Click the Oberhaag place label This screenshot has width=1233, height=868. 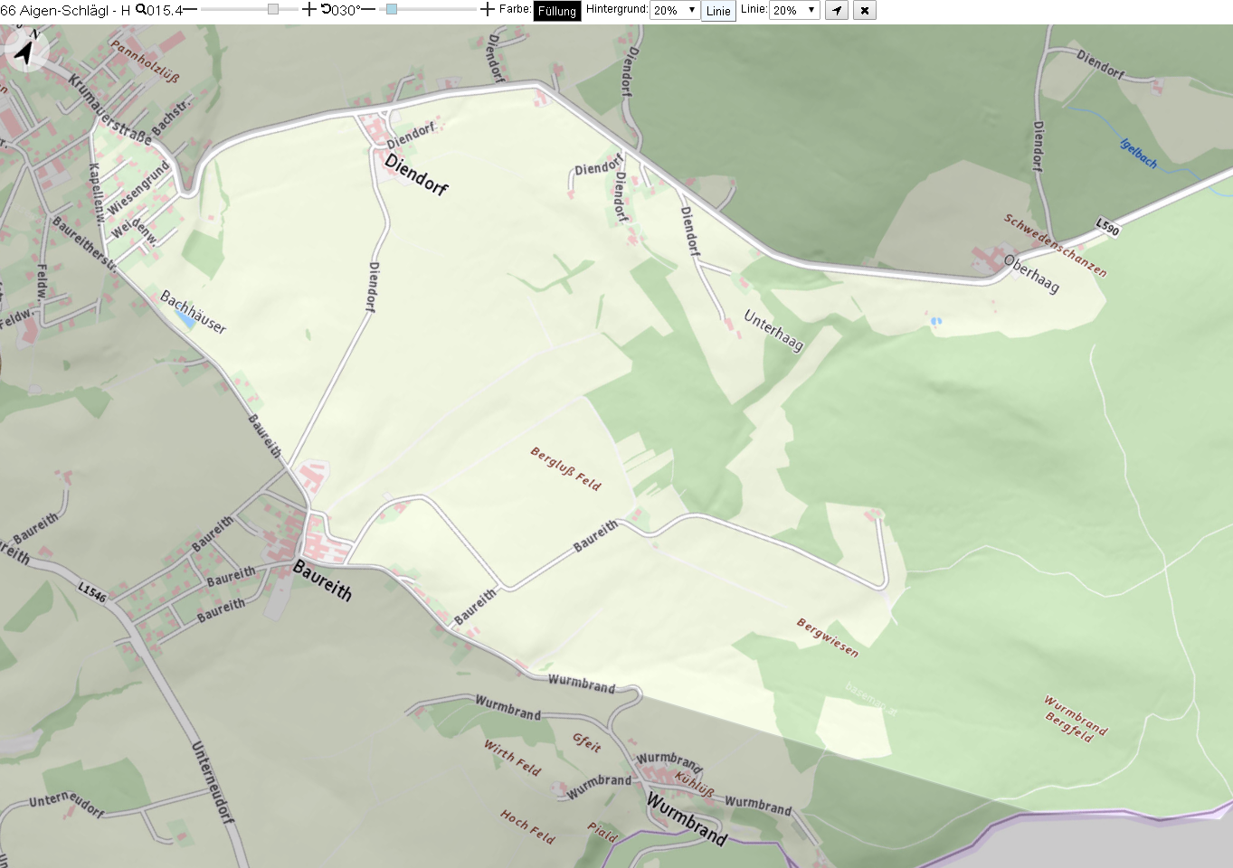(x=1031, y=274)
